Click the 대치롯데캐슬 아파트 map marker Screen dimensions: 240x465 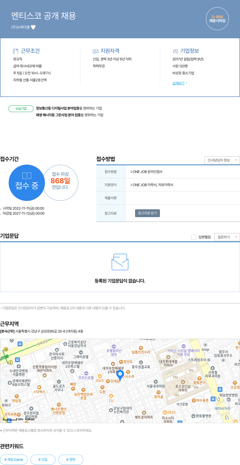tap(168, 357)
